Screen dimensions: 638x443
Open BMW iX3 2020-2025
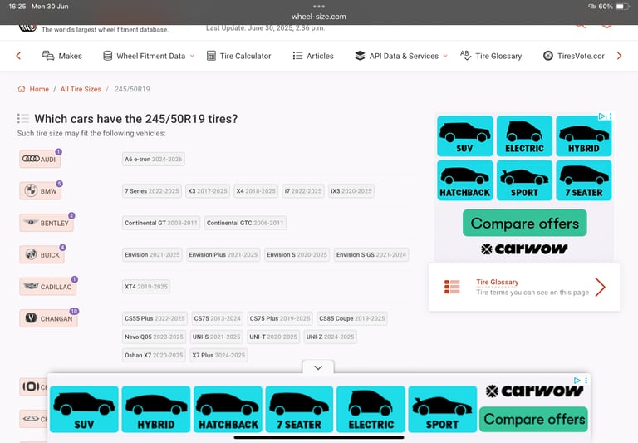(351, 191)
